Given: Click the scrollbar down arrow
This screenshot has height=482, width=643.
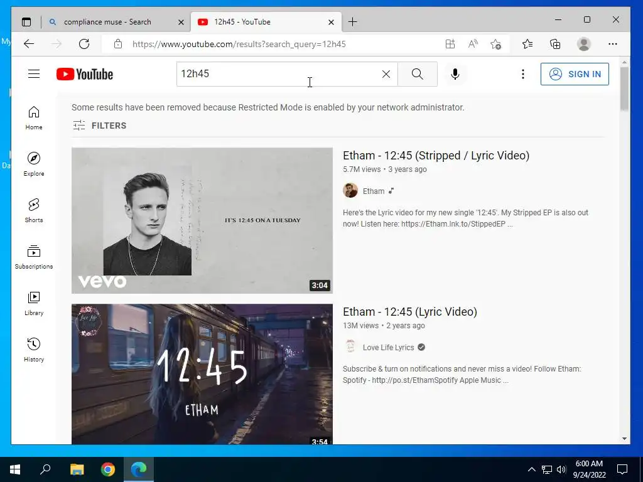Looking at the screenshot, I should click(x=624, y=439).
